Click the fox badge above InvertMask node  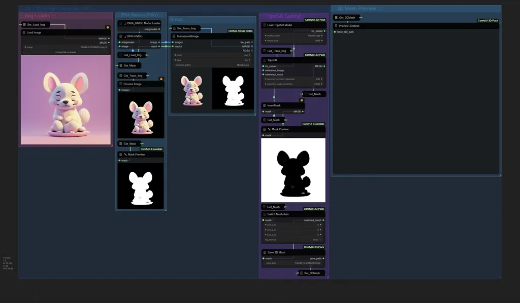[302, 100]
